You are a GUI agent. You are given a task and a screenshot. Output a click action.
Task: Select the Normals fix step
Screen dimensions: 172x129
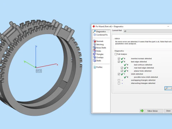[x=100, y=41]
